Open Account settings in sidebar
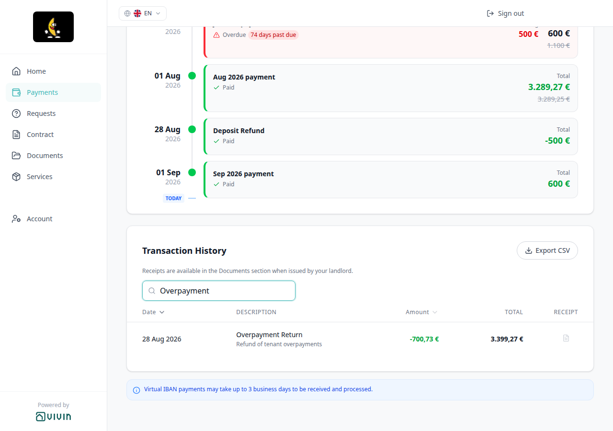This screenshot has width=613, height=431. (53, 219)
